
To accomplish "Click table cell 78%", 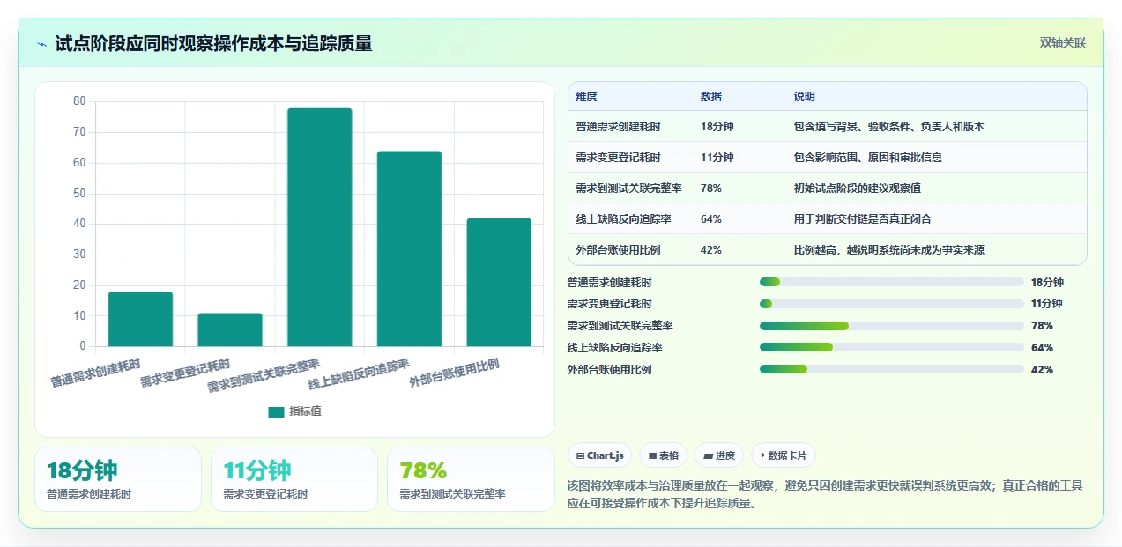I will pos(711,188).
